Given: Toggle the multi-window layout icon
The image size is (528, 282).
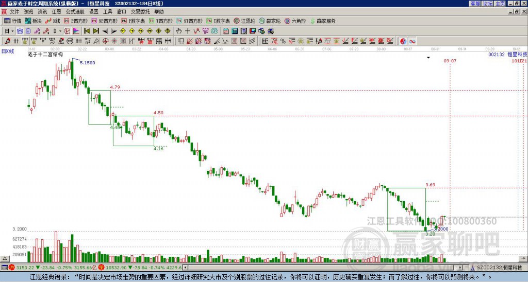Looking at the screenshot, I should click(20, 31).
